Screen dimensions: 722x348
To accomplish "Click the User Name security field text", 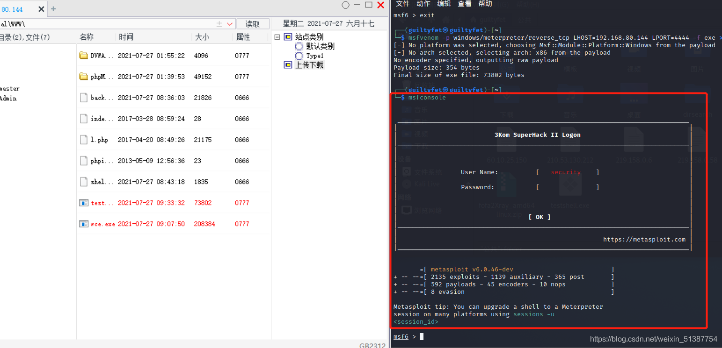I will pyautogui.click(x=566, y=172).
